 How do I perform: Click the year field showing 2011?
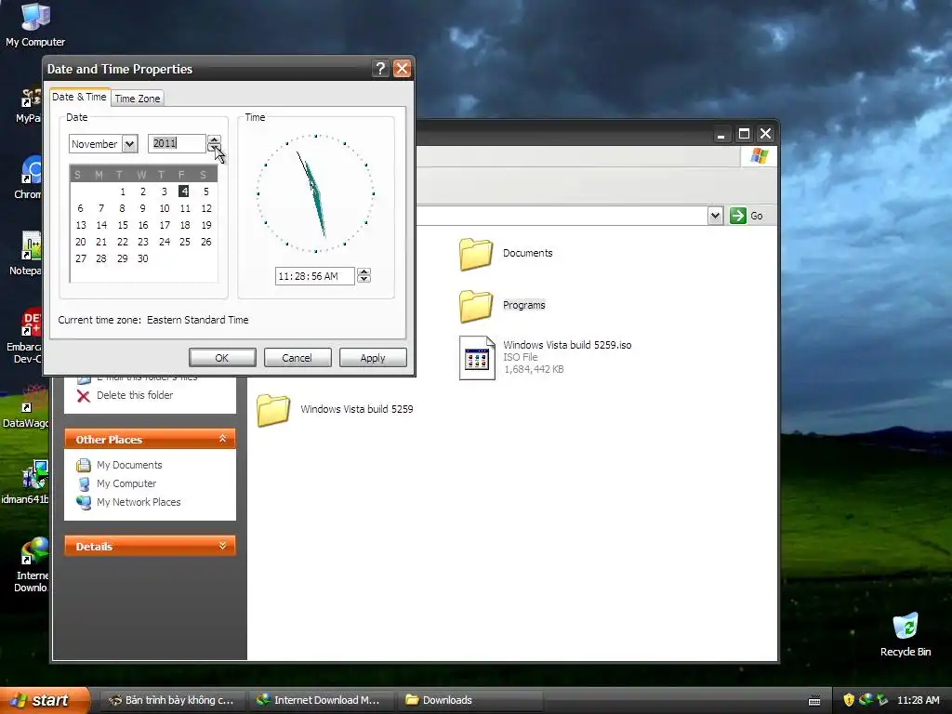tap(177, 143)
